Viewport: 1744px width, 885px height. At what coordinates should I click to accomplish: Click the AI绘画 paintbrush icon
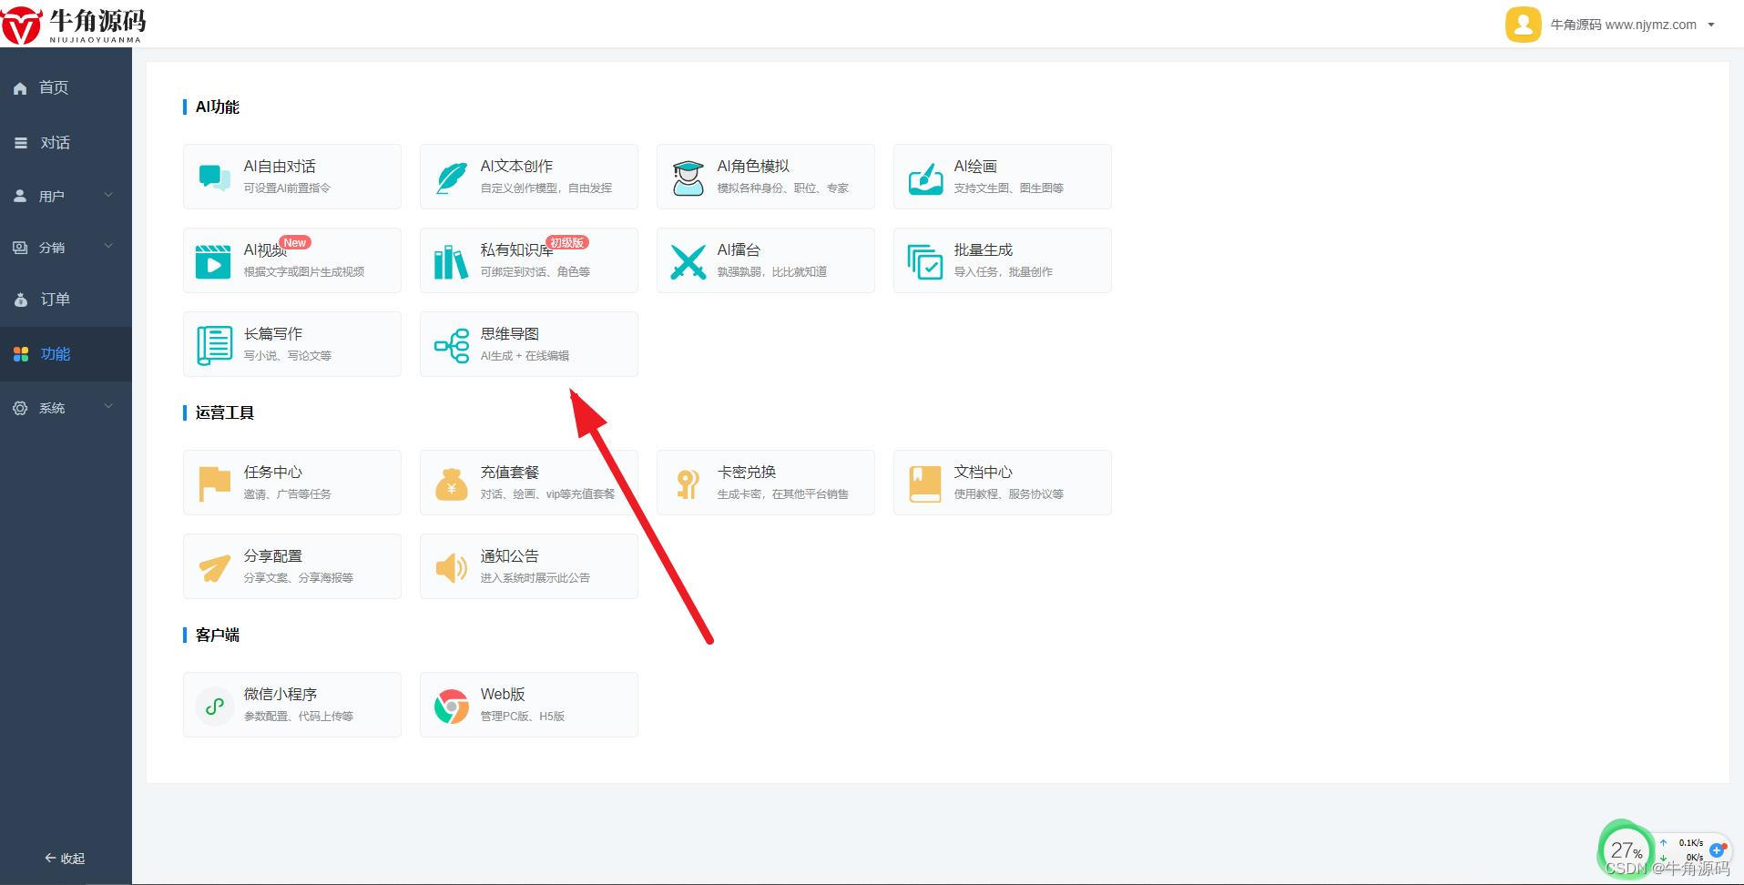click(x=925, y=178)
